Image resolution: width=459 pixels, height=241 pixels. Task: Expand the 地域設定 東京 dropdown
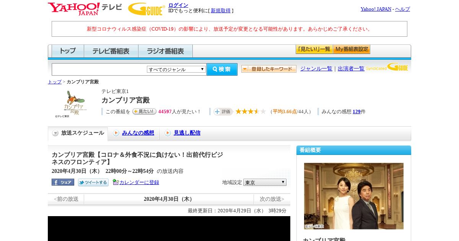coord(265,182)
